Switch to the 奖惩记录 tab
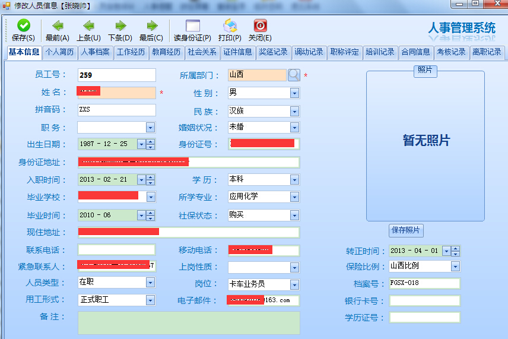Image resolution: width=508 pixels, height=339 pixels. coord(273,52)
